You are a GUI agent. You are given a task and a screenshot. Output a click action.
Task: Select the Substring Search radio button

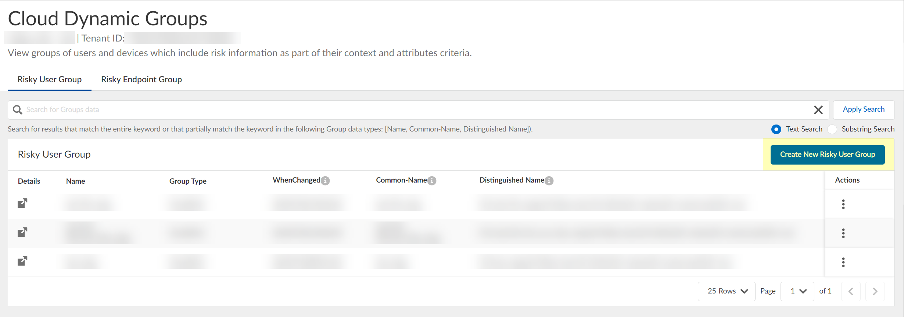point(832,129)
